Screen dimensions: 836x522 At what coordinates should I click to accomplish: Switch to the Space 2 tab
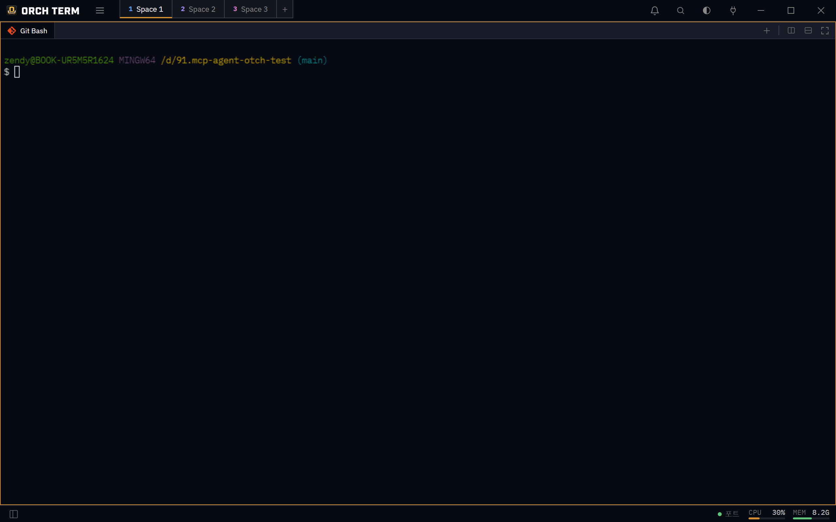click(198, 9)
